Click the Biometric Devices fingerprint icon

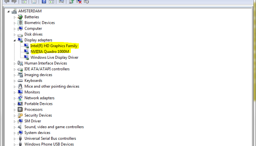[x=20, y=23]
